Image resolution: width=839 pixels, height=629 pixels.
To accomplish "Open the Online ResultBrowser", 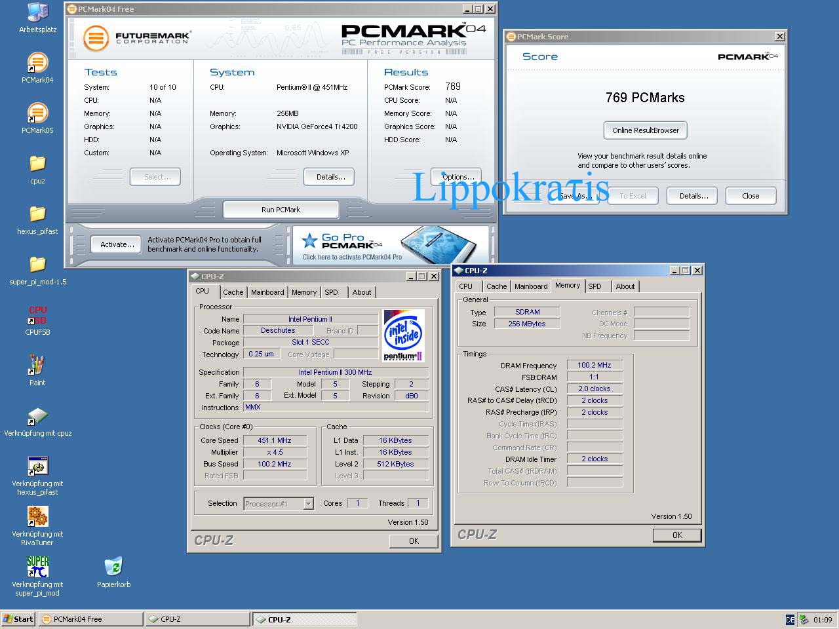I will point(646,130).
